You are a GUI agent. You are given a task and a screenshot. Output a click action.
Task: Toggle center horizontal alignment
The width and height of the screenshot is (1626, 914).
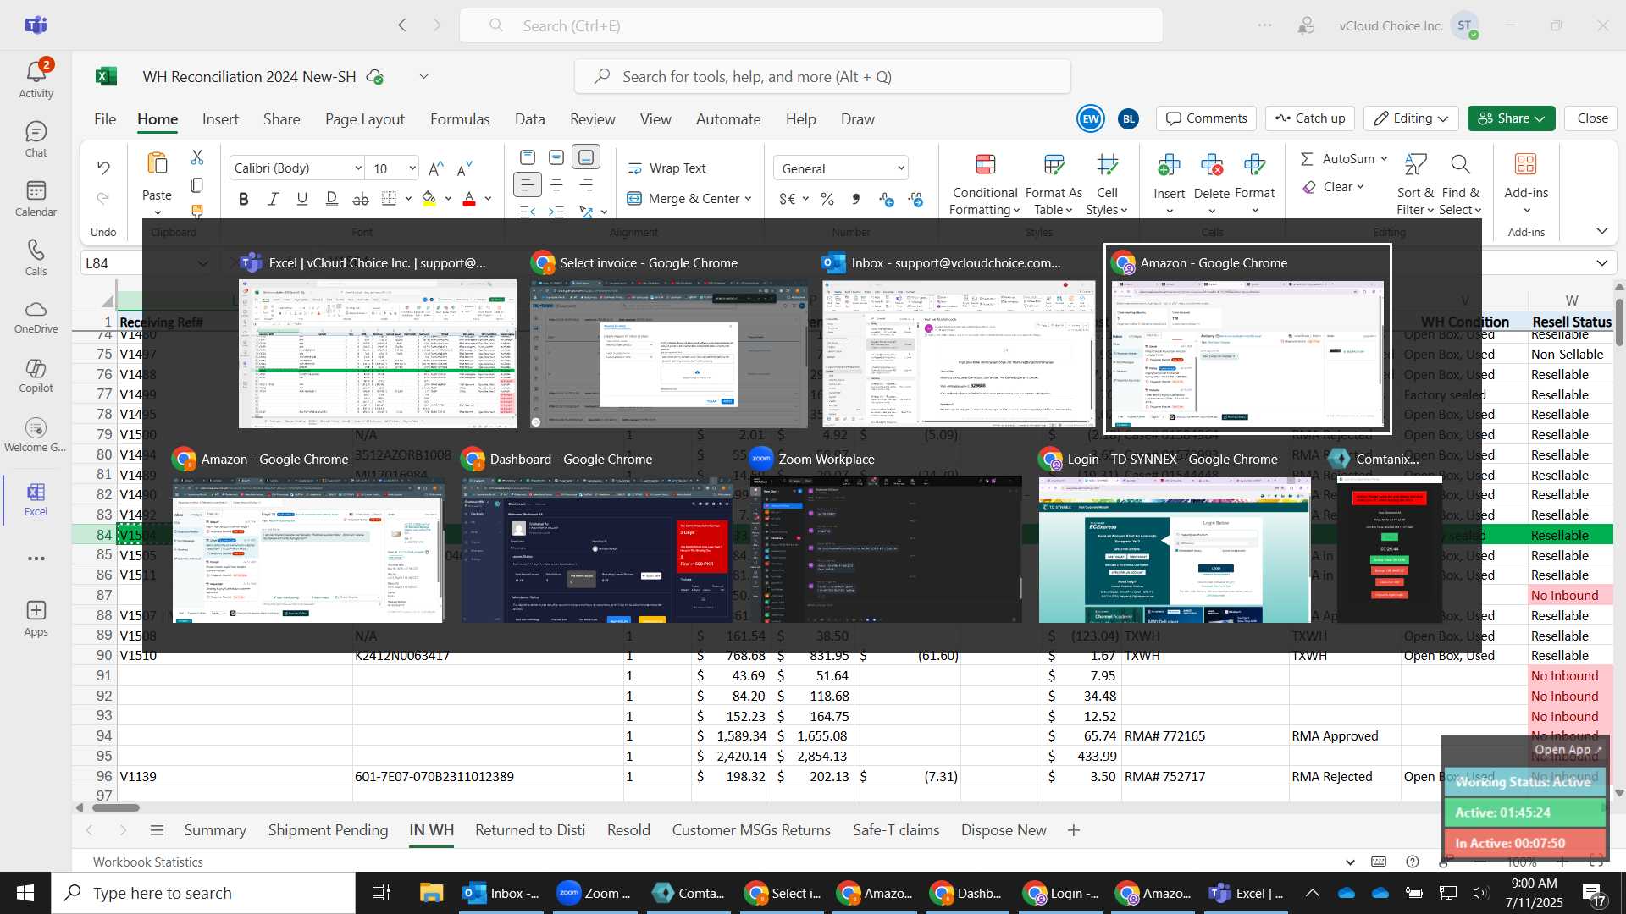tap(556, 184)
